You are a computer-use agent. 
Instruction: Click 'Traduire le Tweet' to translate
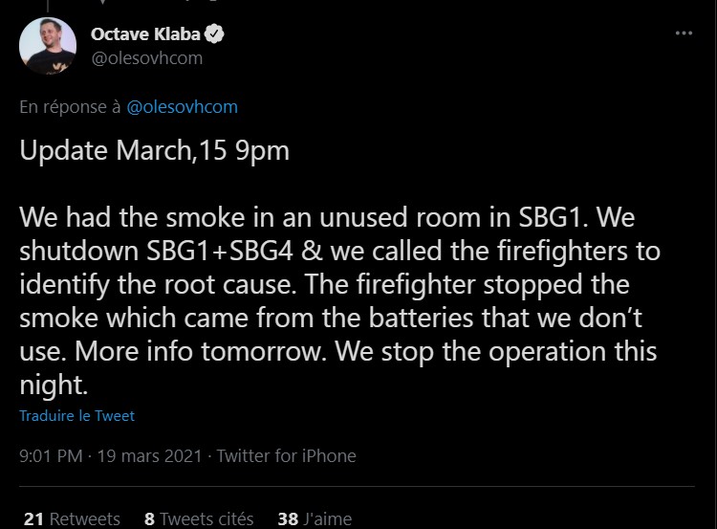[76, 416]
